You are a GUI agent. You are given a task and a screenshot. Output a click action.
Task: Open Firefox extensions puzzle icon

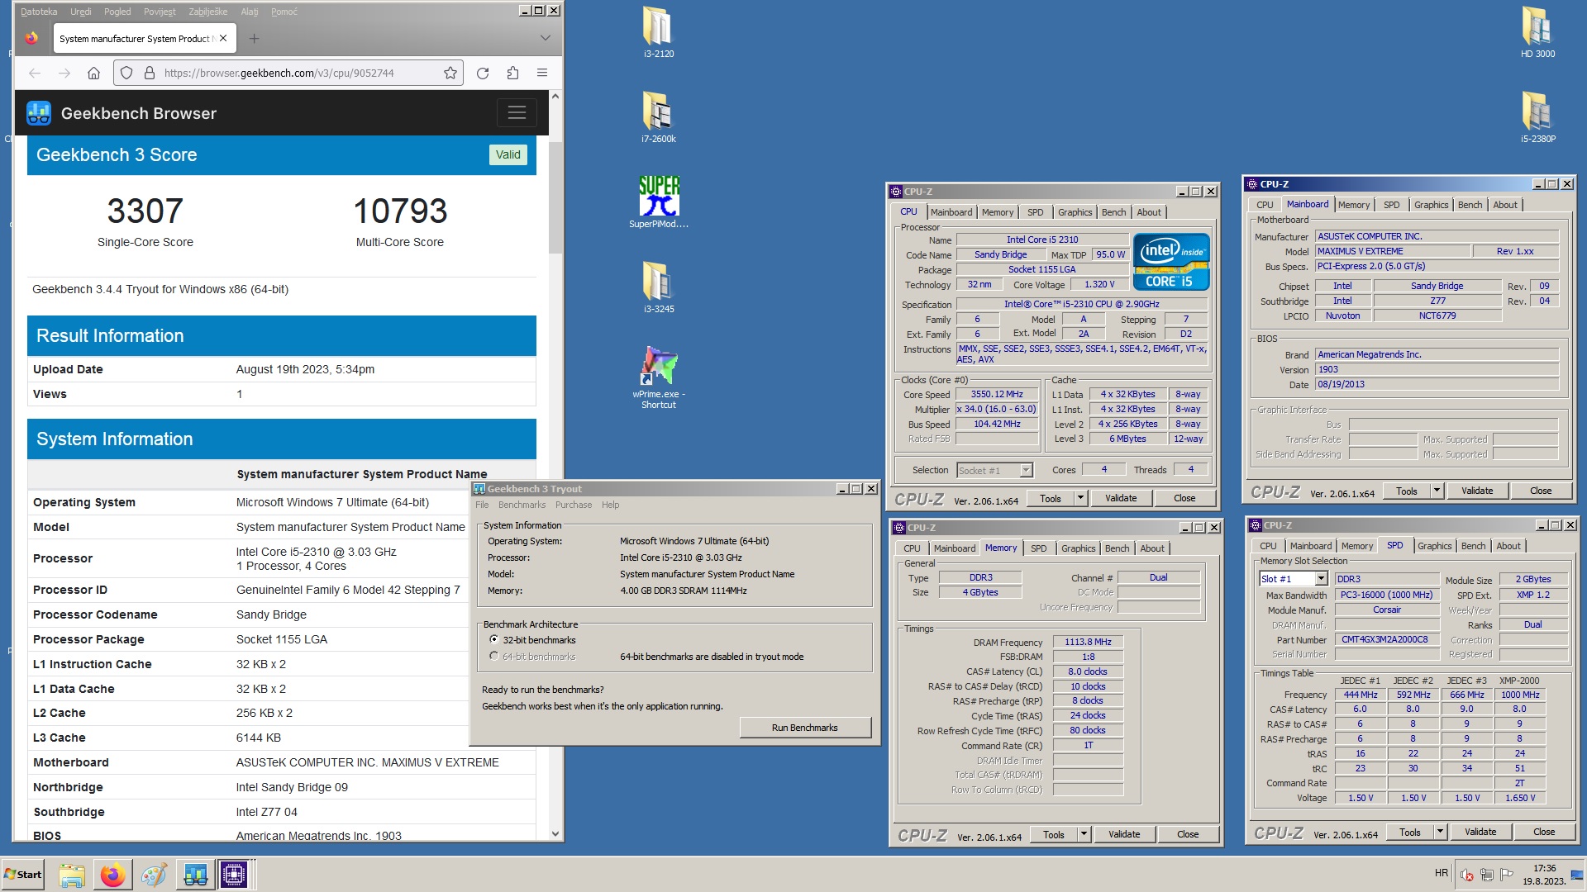click(x=512, y=73)
